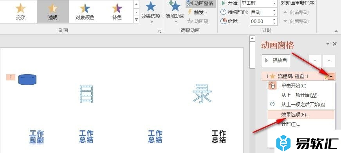Open the 添加动画 gallery
The height and width of the screenshot is (153, 341).
click(175, 12)
